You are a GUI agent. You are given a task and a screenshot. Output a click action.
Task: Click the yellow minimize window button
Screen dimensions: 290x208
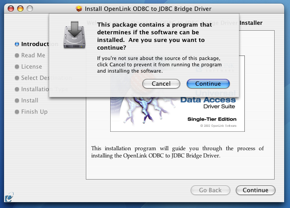pyautogui.click(x=20, y=9)
